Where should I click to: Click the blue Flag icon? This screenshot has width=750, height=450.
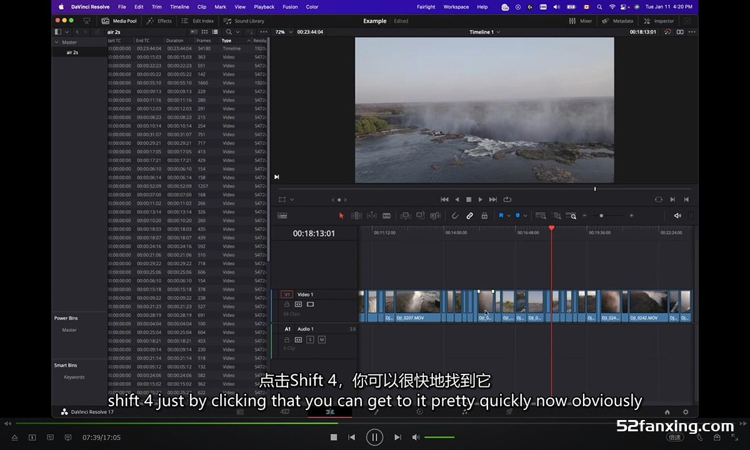(x=501, y=216)
